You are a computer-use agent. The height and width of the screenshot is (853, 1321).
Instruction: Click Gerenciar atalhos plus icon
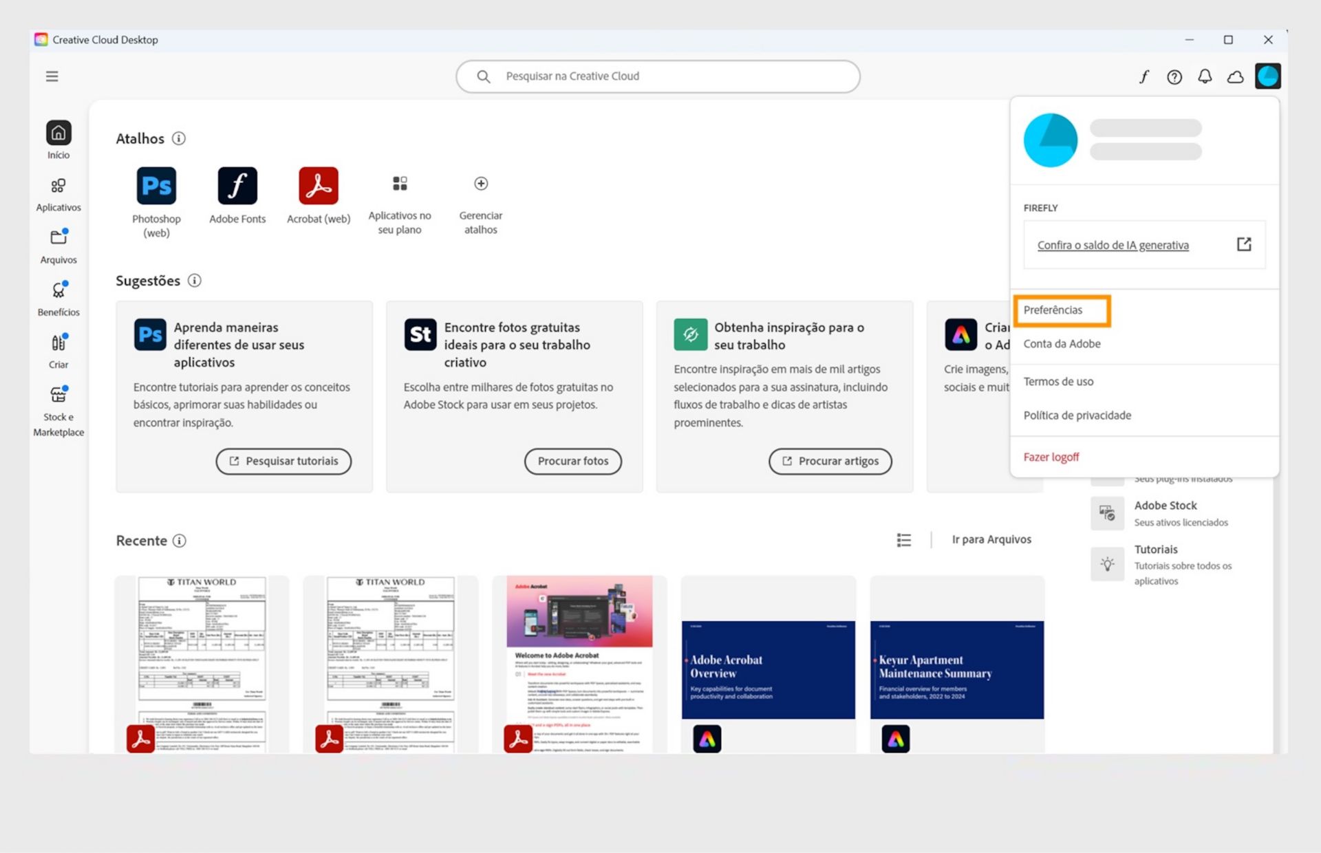[481, 183]
